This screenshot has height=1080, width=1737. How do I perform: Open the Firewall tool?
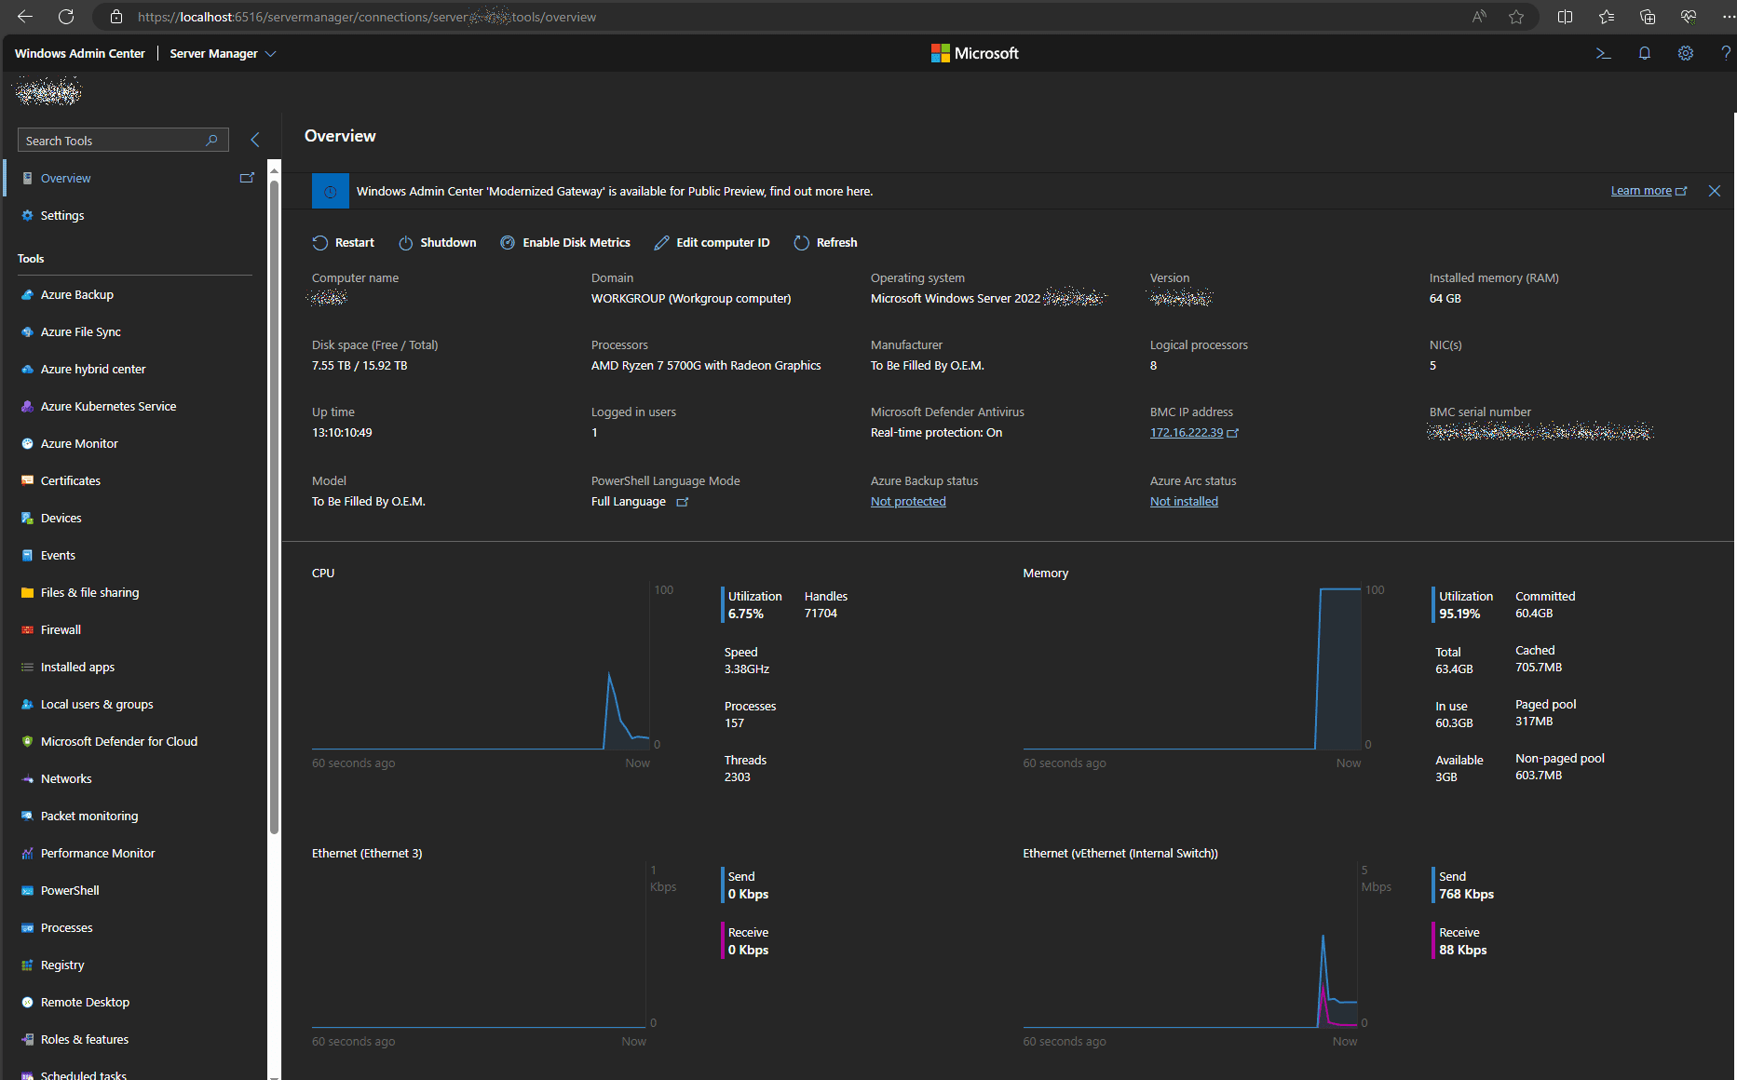(x=61, y=630)
